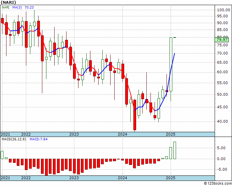Click the first green MACD bar in 2021

pos(2,155)
